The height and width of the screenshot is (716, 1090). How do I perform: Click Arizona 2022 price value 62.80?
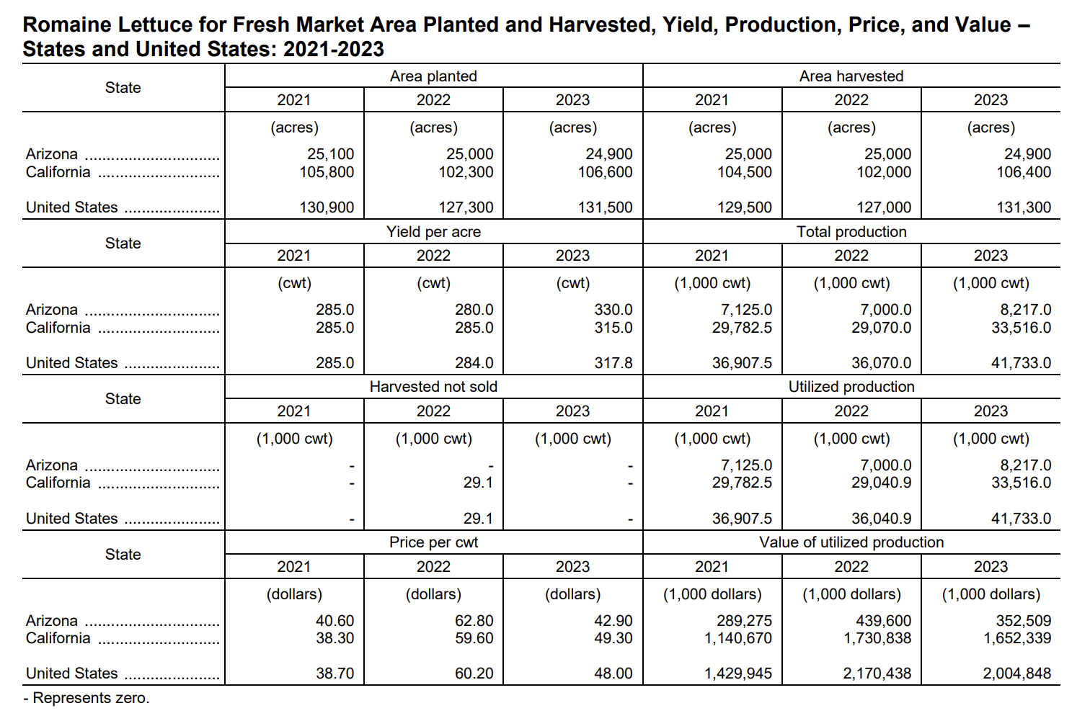pyautogui.click(x=474, y=621)
